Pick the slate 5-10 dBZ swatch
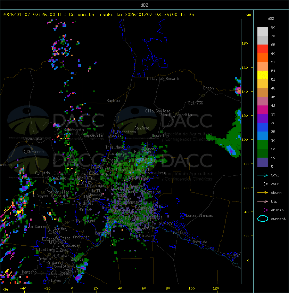 coord(263,162)
